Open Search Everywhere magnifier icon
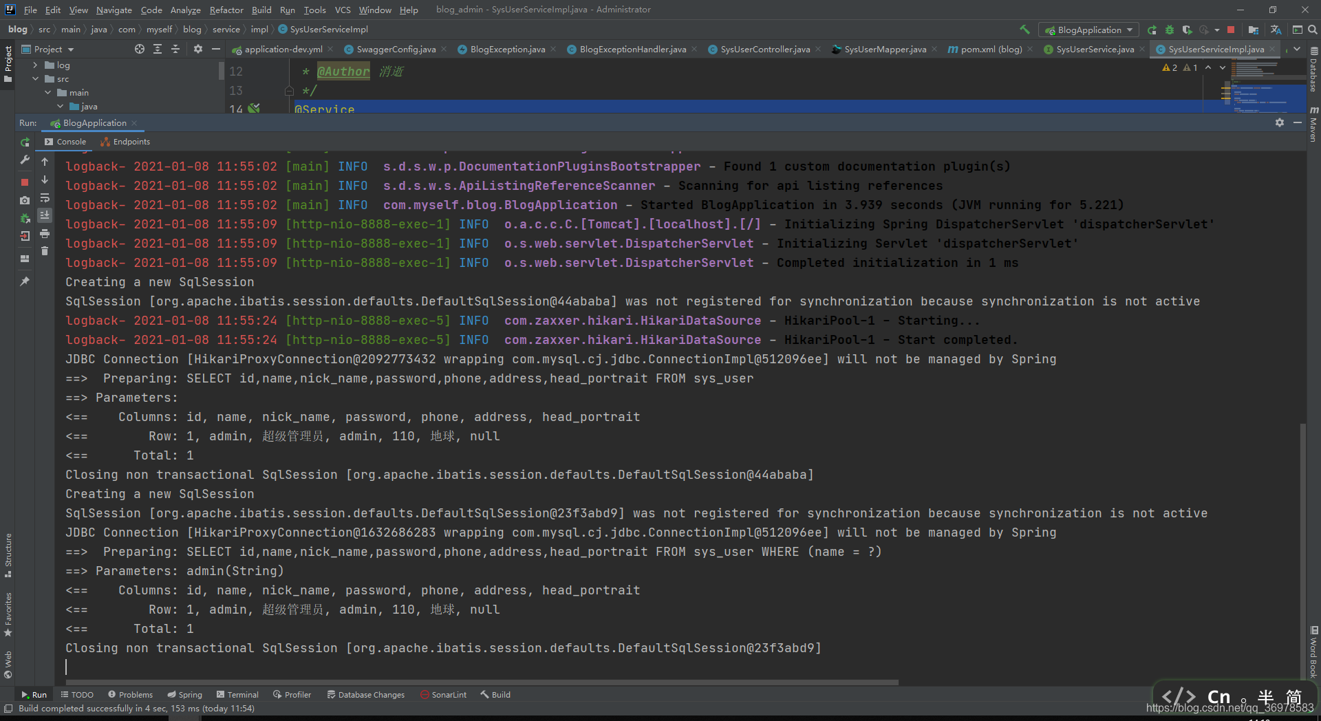Viewport: 1321px width, 721px height. [1312, 30]
